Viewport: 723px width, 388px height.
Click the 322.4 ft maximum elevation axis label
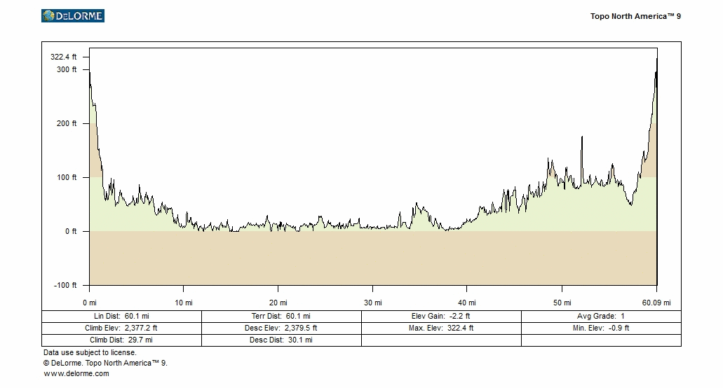click(x=64, y=57)
